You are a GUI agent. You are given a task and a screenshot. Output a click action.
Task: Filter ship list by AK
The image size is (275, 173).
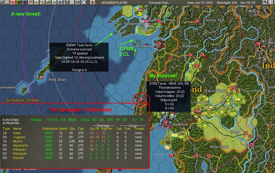tap(125, 120)
